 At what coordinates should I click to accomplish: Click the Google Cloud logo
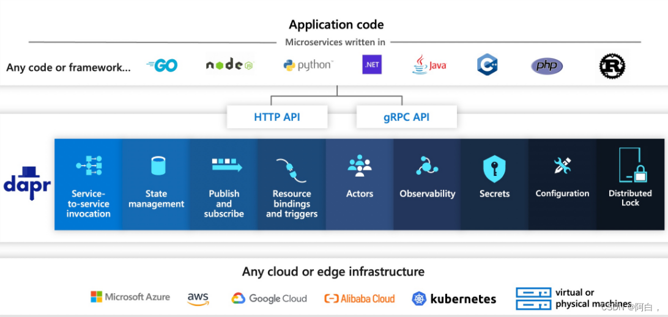click(x=269, y=298)
